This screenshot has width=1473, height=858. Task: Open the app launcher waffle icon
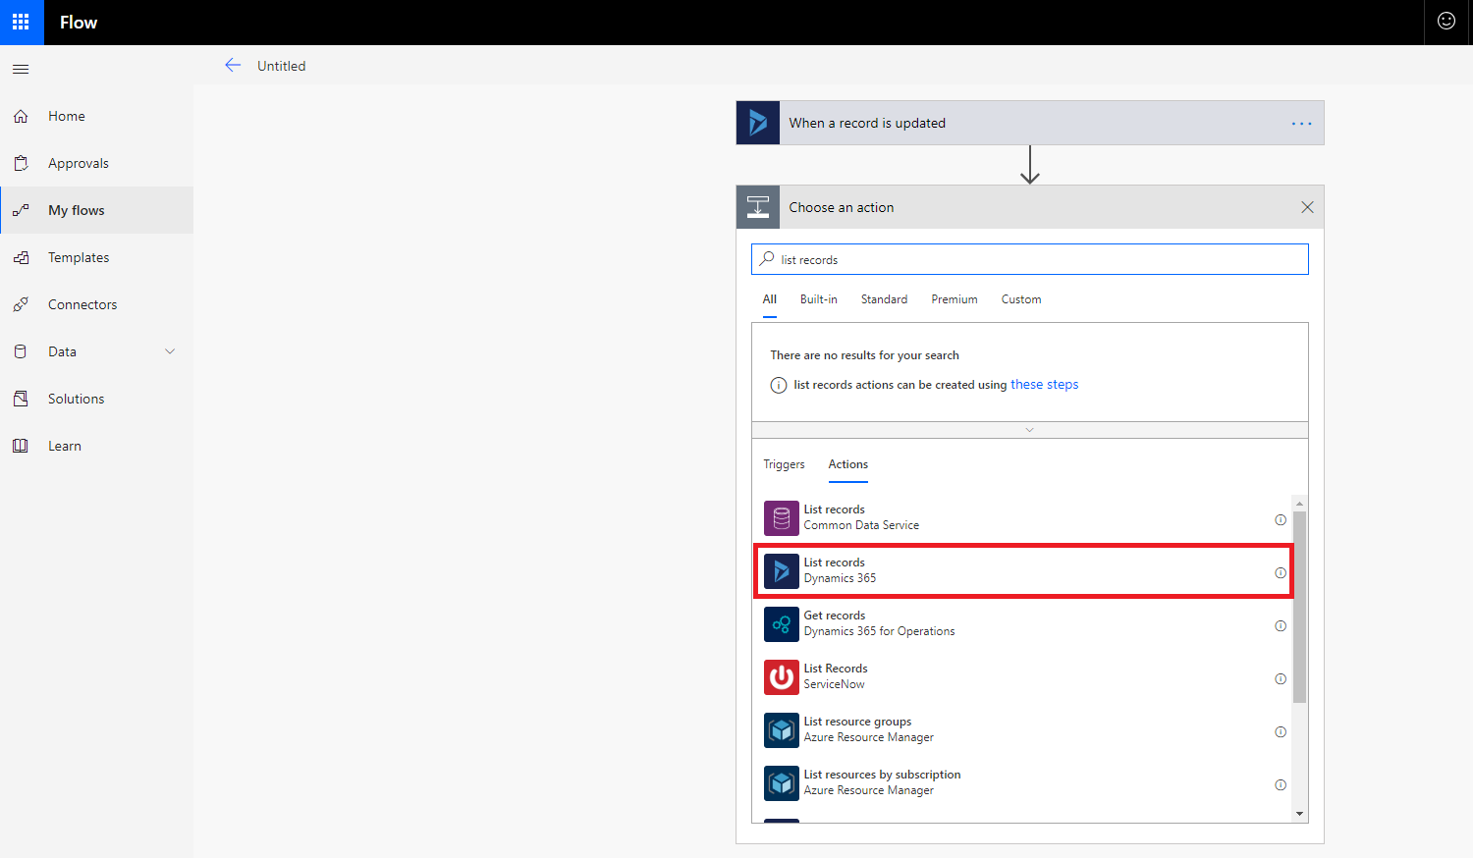tap(22, 22)
